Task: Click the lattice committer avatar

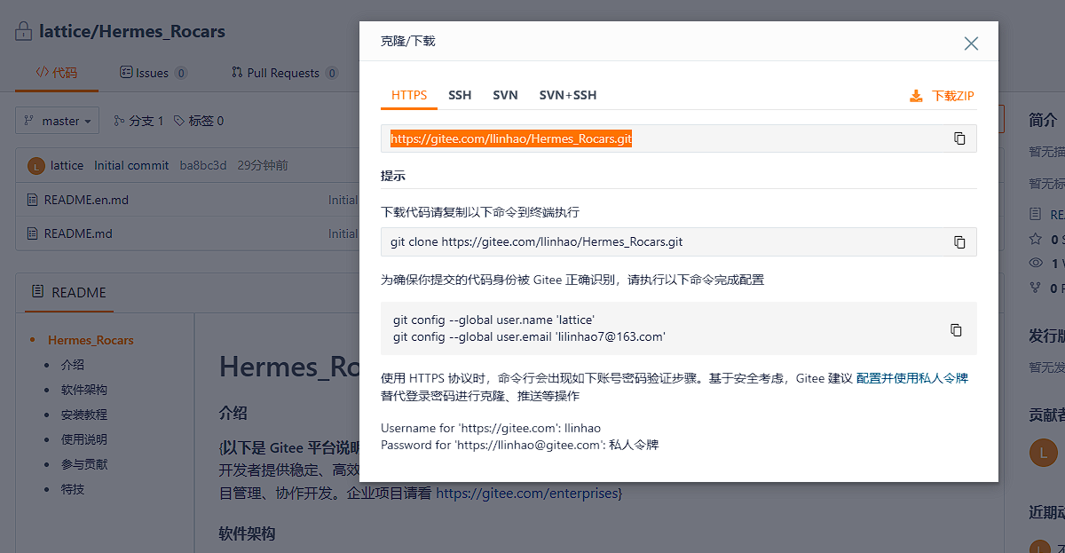Action: pos(36,166)
